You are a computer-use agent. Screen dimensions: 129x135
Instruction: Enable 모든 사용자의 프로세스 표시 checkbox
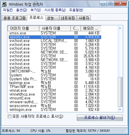click(x=9, y=116)
